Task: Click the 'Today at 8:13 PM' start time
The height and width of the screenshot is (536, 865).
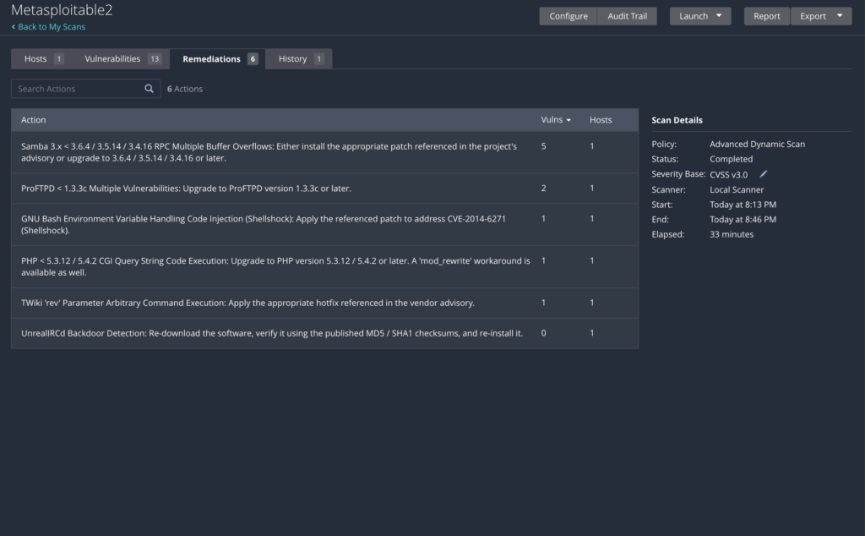Action: (x=743, y=205)
